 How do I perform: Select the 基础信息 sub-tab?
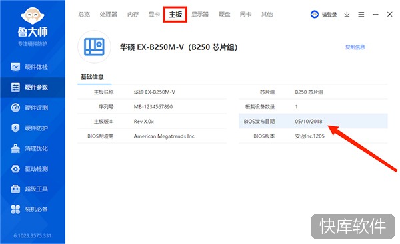92,77
